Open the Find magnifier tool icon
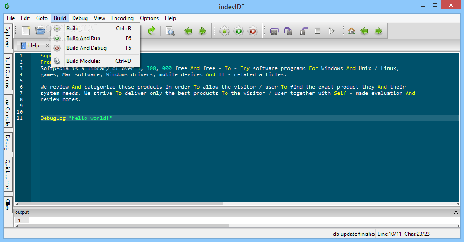This screenshot has width=464, height=242. [x=170, y=31]
